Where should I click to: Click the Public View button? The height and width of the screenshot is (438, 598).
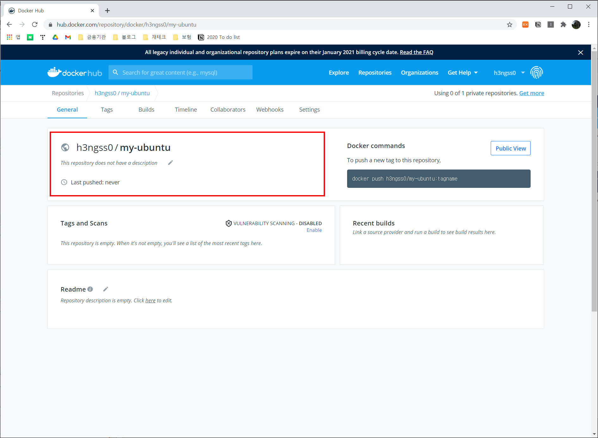pyautogui.click(x=511, y=148)
